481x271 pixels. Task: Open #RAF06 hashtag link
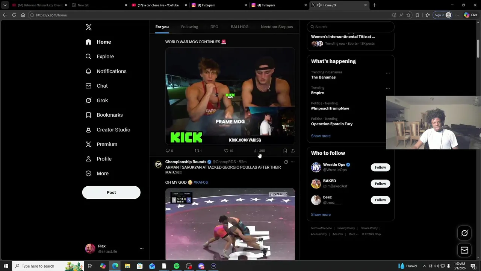201,183
